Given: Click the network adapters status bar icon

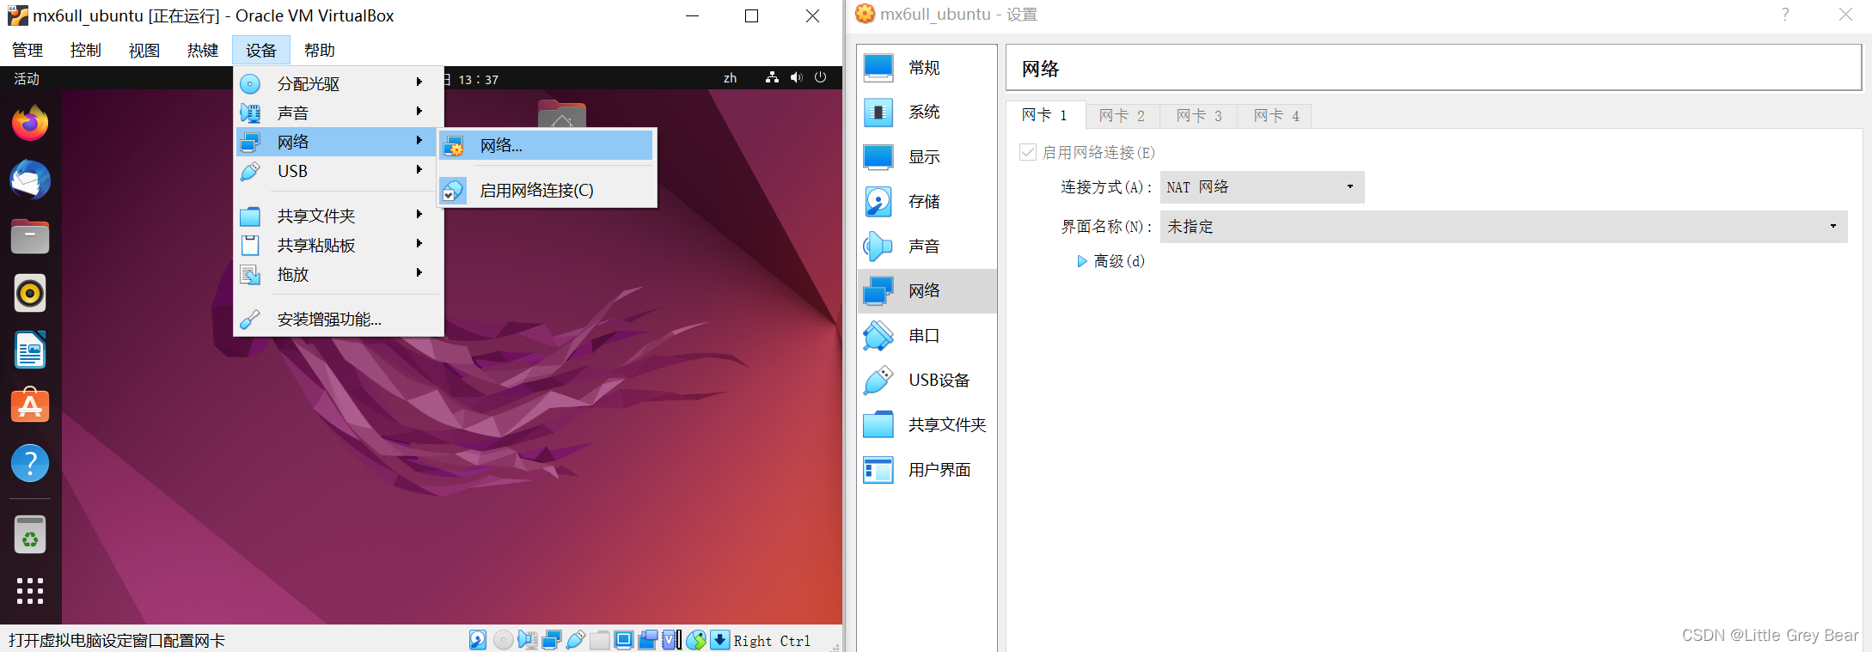Looking at the screenshot, I should 552,640.
